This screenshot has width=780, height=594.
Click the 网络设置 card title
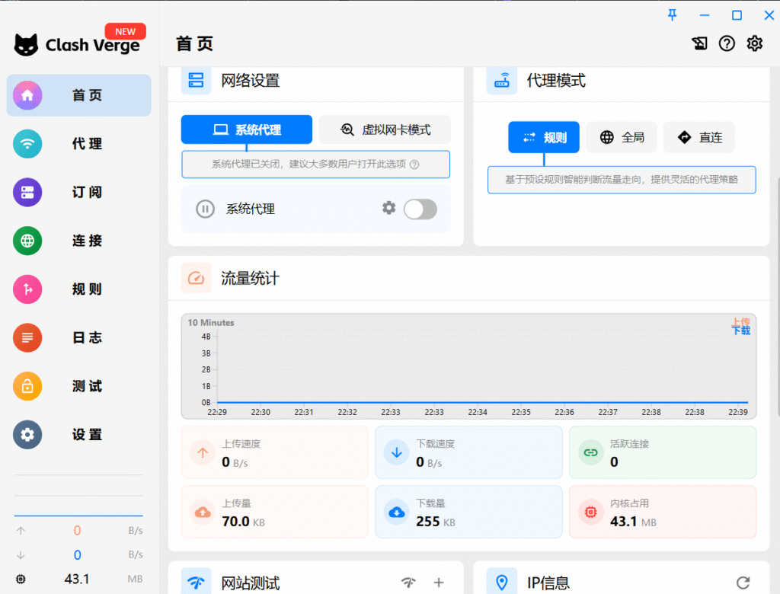[250, 80]
